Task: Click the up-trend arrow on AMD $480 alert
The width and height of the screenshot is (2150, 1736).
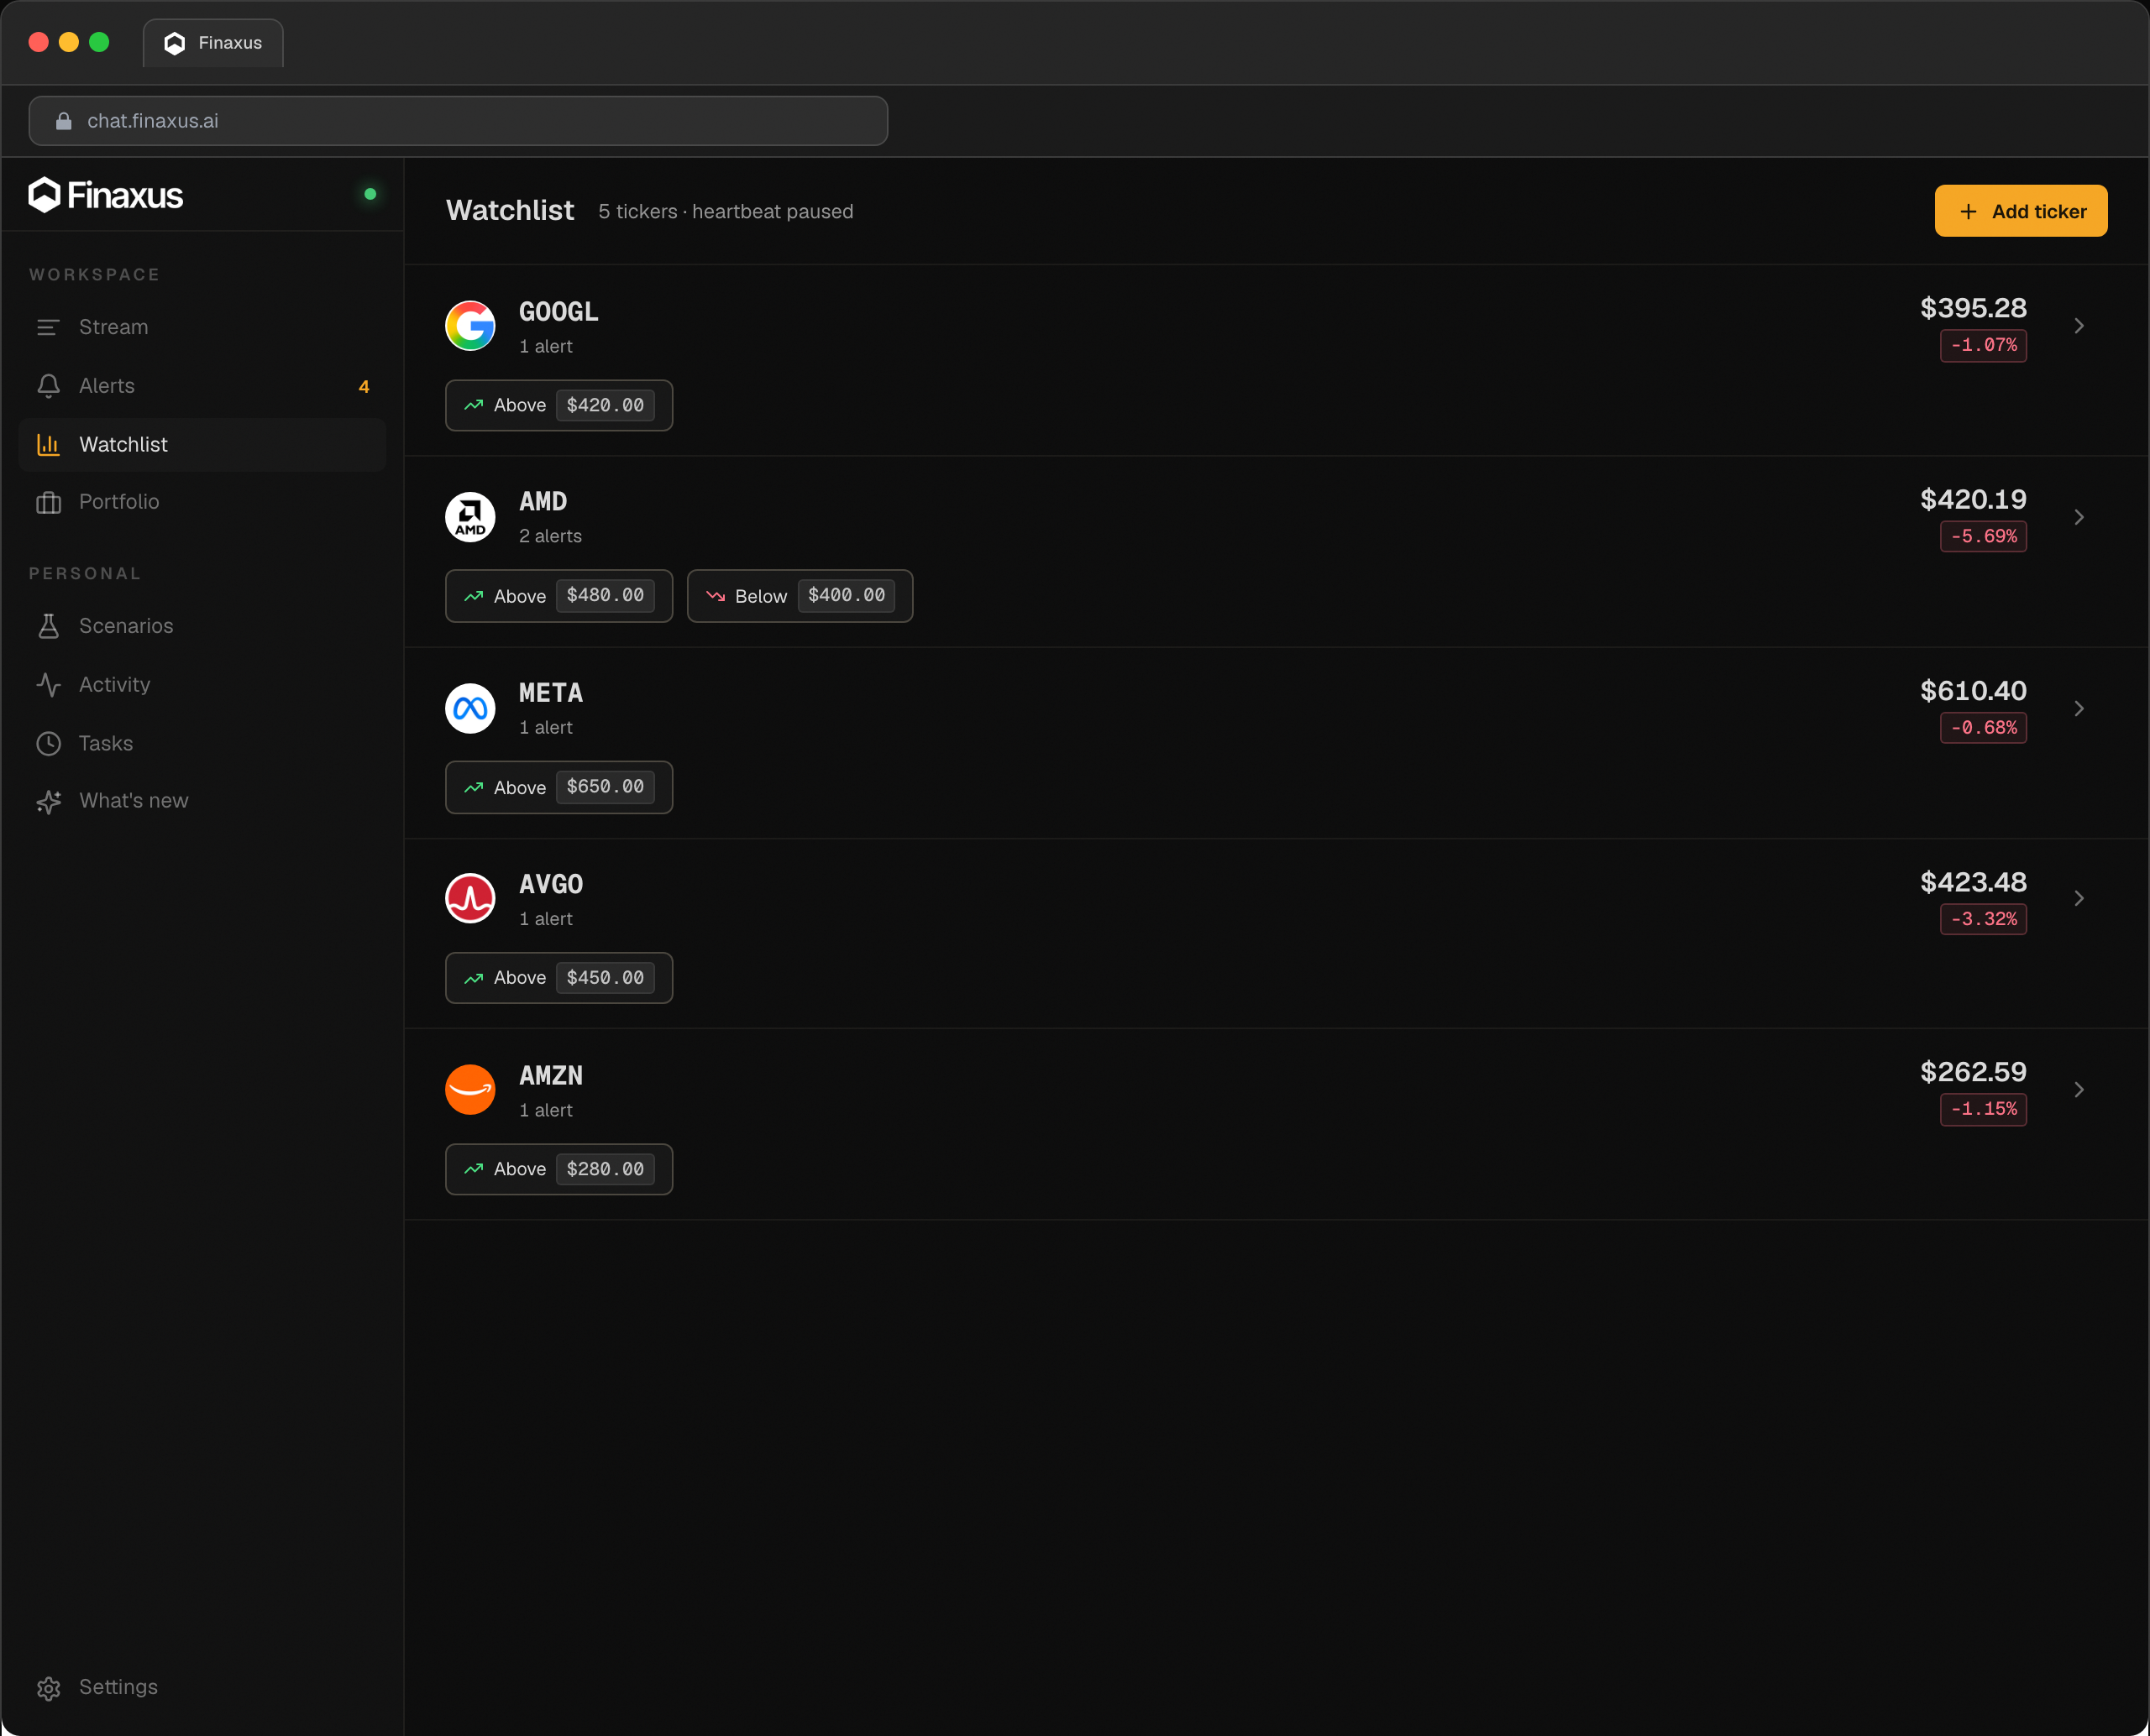Action: point(475,596)
